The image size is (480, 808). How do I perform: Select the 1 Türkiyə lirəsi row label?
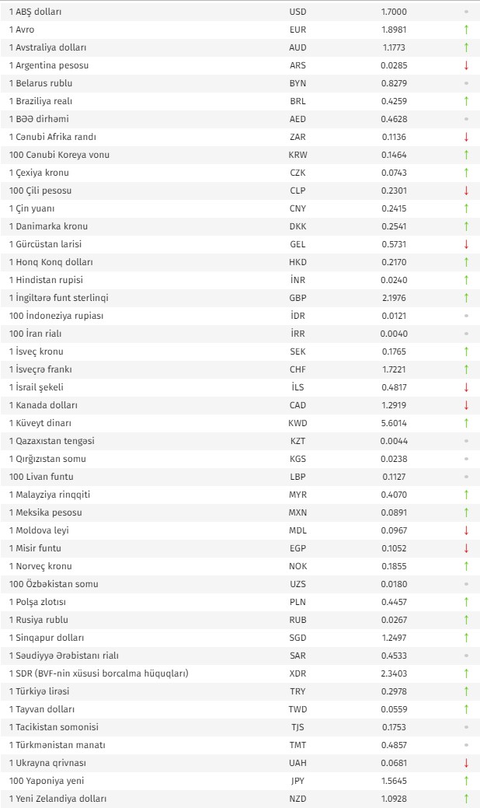(39, 691)
